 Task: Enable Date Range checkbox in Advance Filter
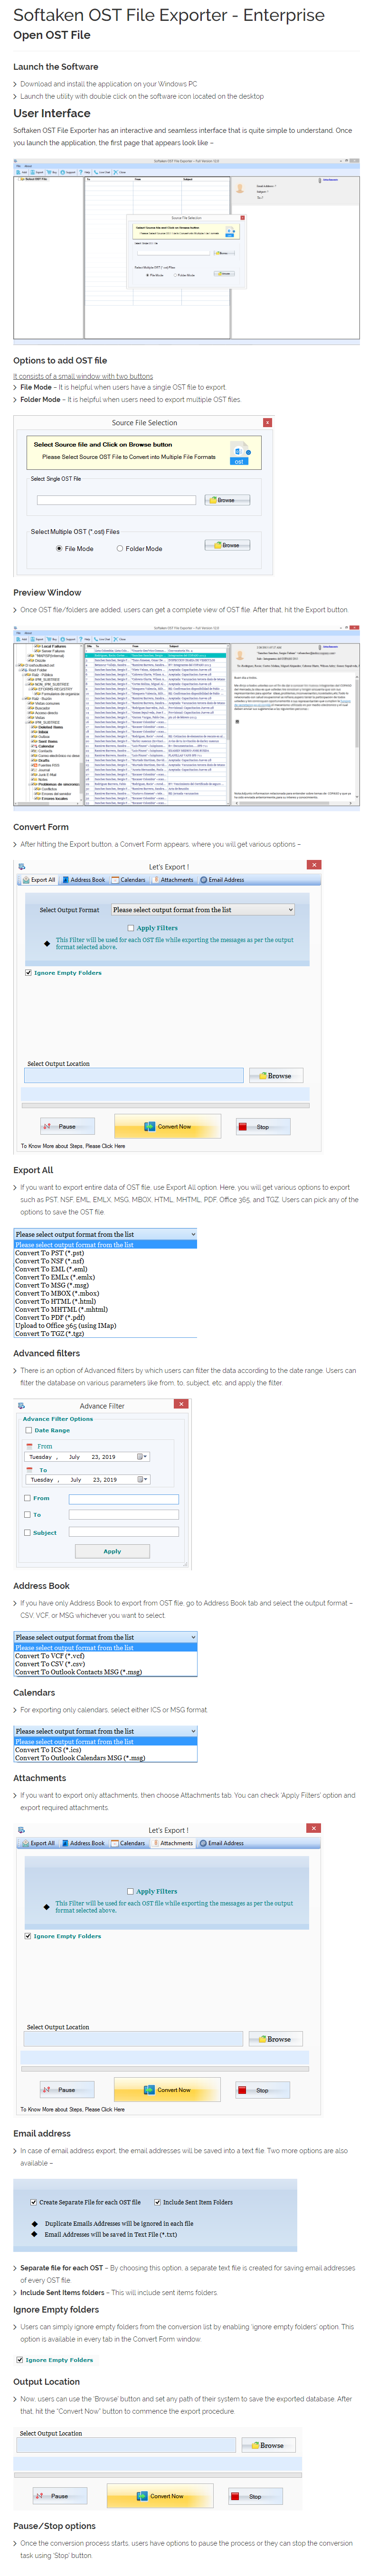(x=28, y=1430)
